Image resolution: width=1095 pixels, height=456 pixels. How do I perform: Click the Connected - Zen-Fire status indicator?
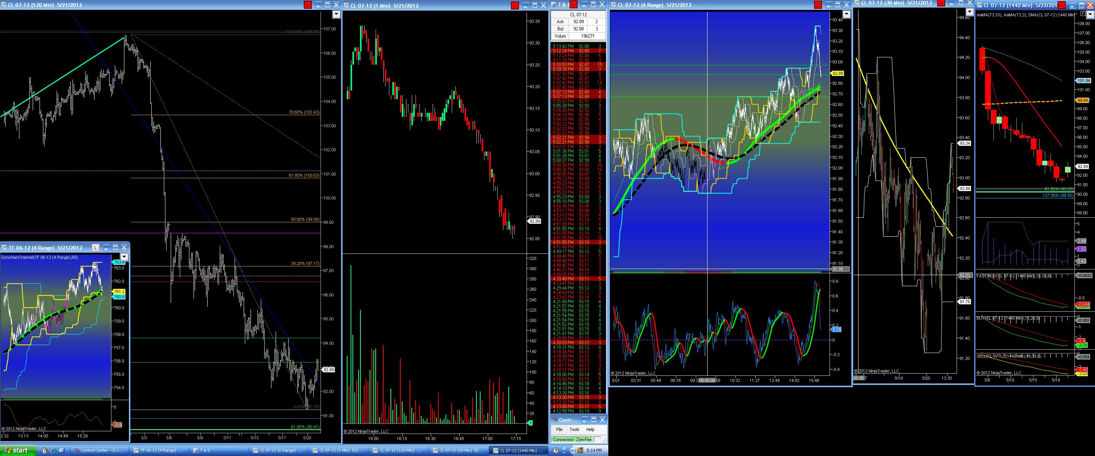click(572, 439)
